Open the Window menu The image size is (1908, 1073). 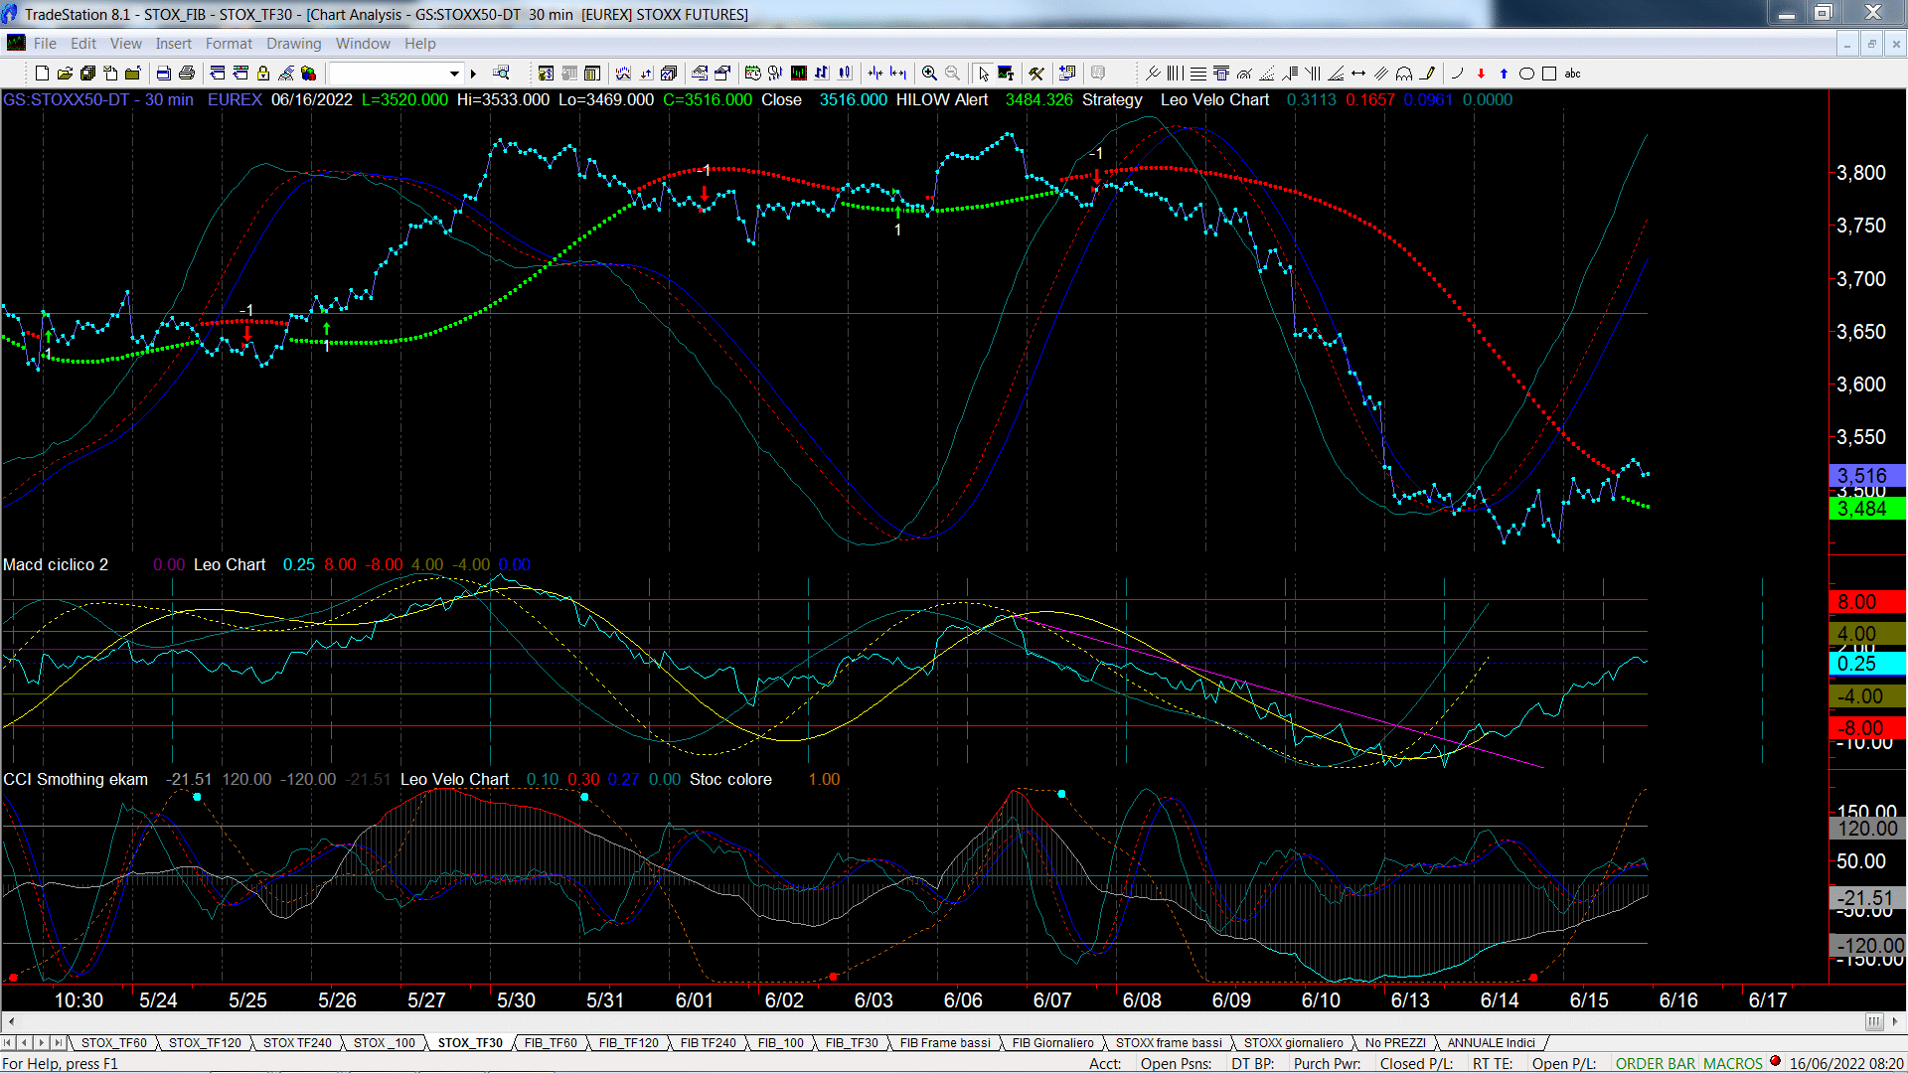point(363,44)
